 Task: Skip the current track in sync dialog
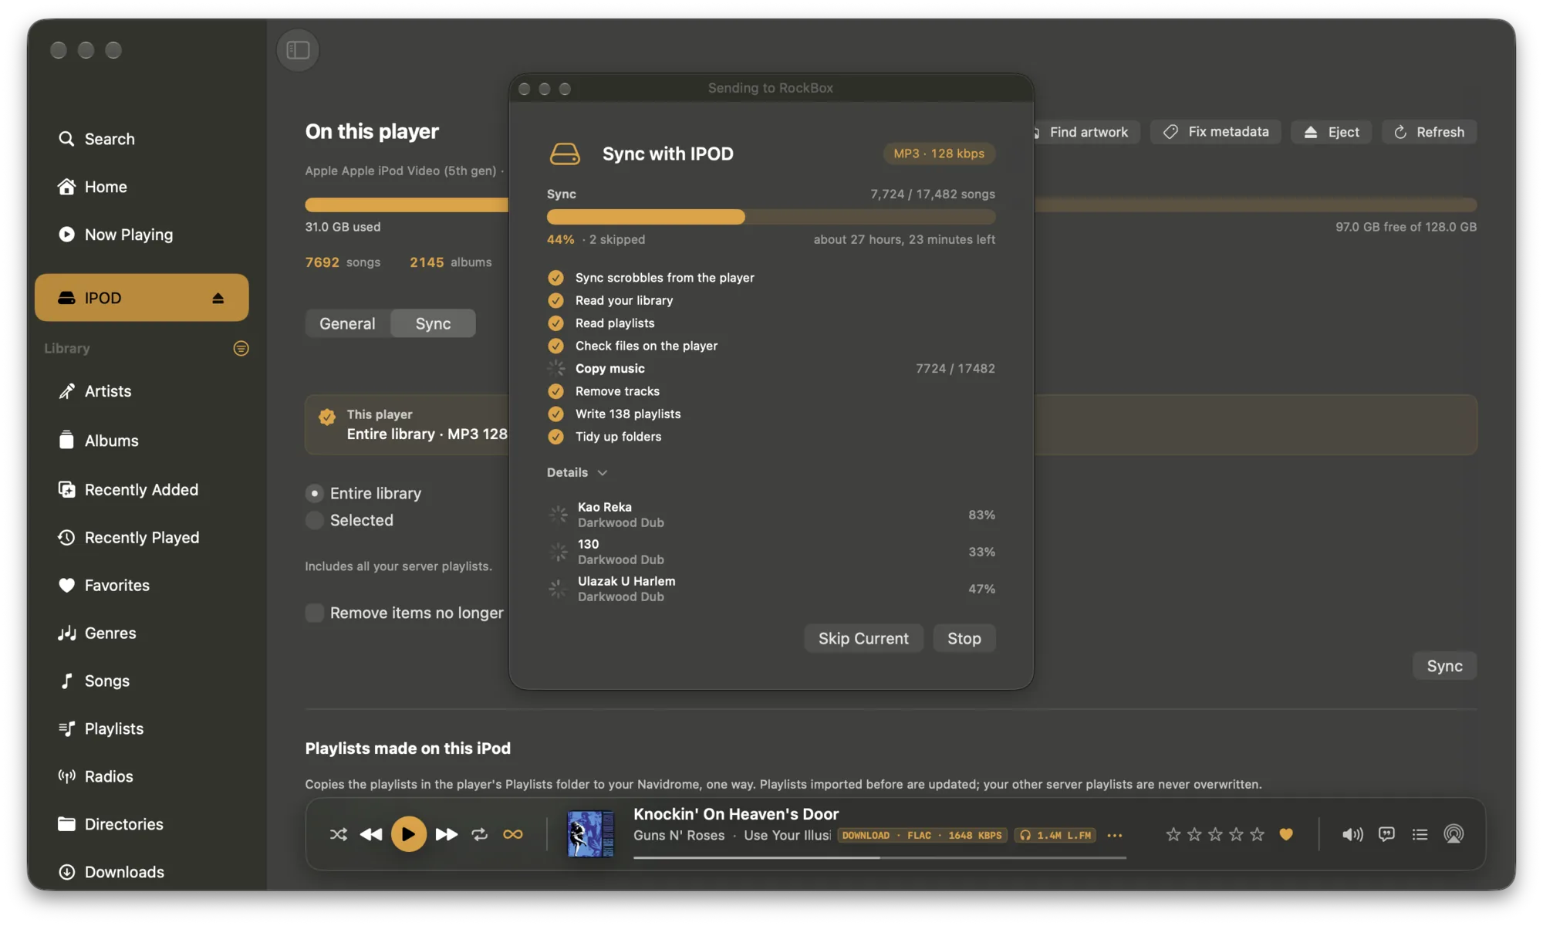pyautogui.click(x=863, y=639)
